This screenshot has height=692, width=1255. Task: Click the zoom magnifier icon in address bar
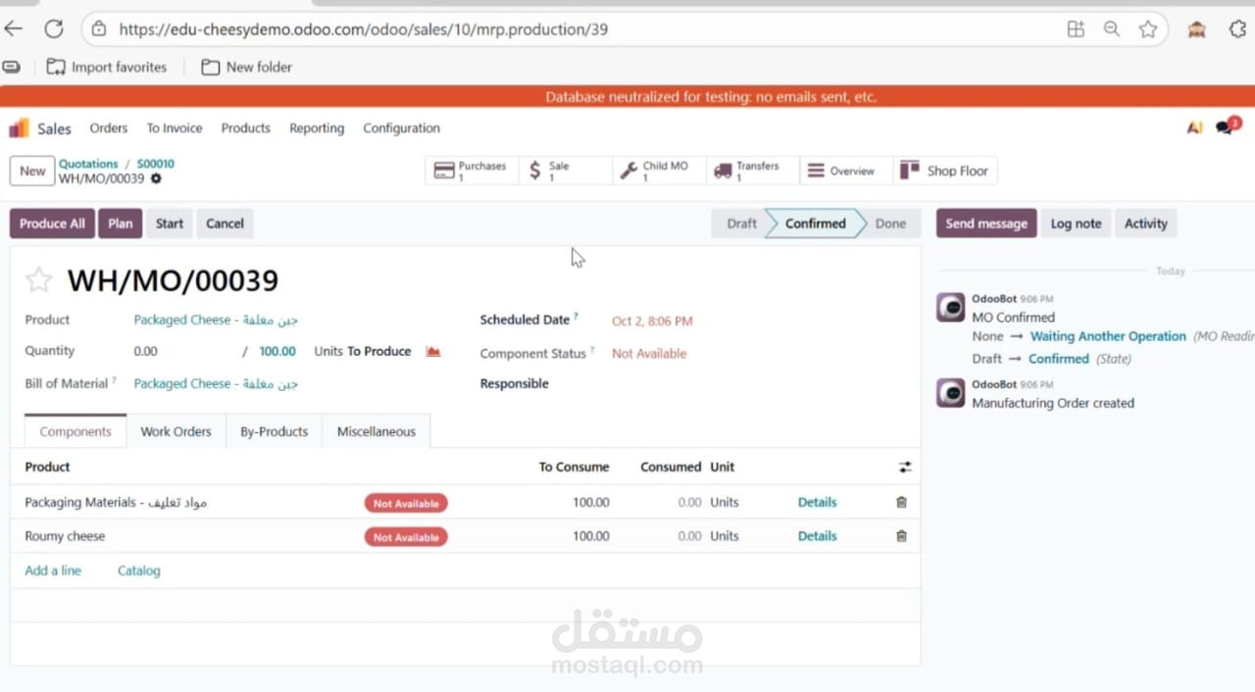[x=1112, y=29]
